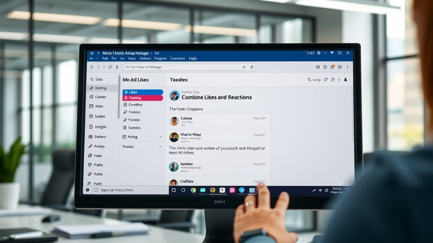Viewport: 433px width, 243px height.
Task: Select "Pales" in the sidebar
Action: click(96, 165)
